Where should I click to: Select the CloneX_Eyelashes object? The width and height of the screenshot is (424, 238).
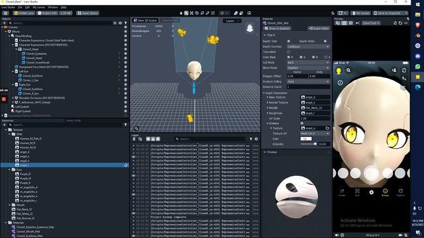[36, 54]
